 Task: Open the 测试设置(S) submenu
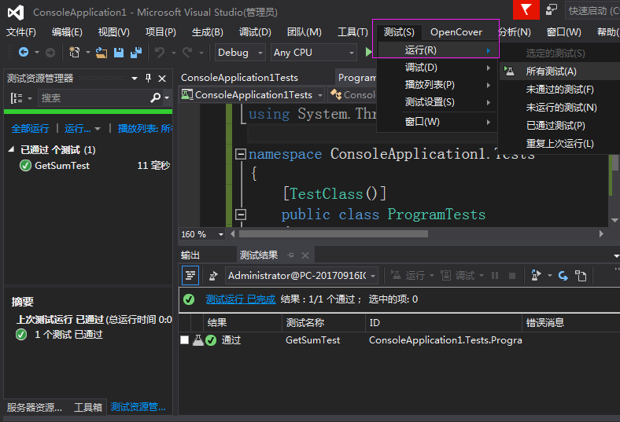pos(437,102)
